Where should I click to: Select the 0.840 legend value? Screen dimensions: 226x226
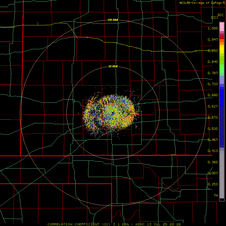tap(213, 62)
